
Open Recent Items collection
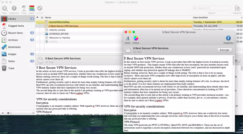(15, 33)
